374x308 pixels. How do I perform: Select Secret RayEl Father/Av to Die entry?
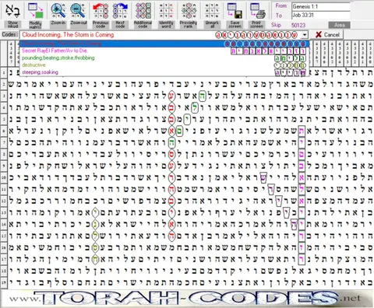[164, 51]
